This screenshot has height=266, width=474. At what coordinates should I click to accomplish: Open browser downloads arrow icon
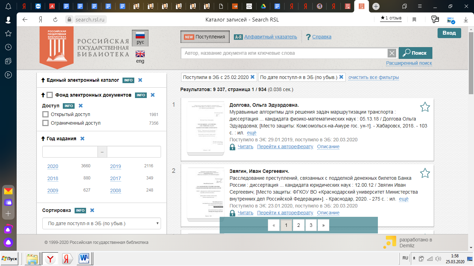coord(466,20)
